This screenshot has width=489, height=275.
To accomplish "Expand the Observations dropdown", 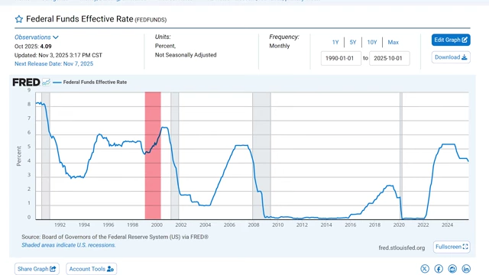I will 37,37.
